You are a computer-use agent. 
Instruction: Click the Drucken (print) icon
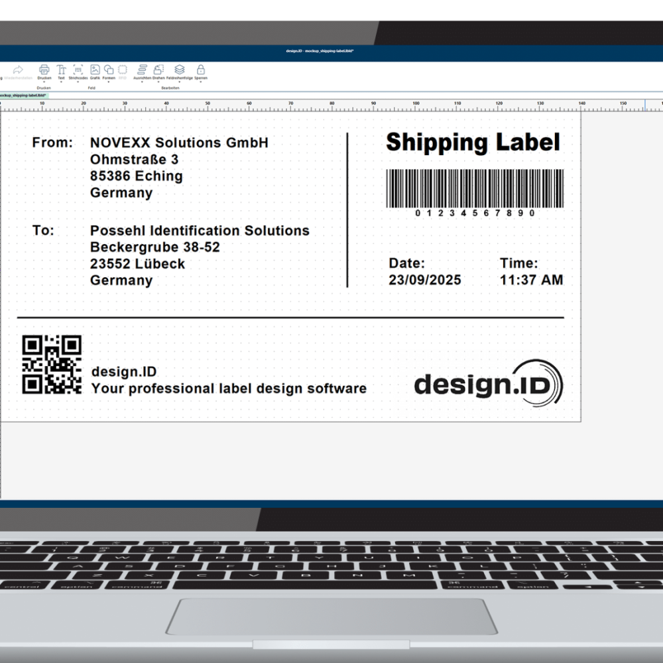[44, 70]
